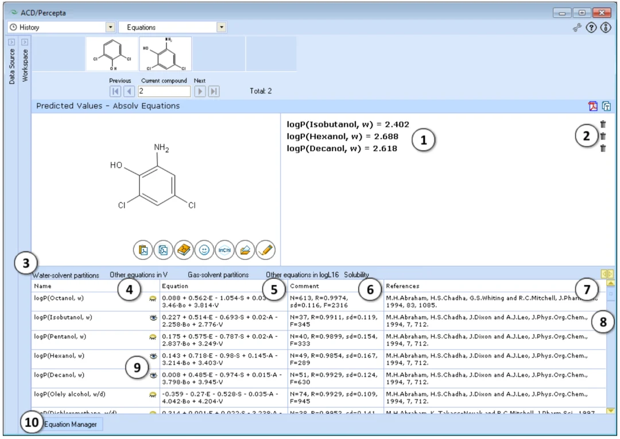This screenshot has height=439, width=620.
Task: Export predicted values to PDF
Action: 592,106
